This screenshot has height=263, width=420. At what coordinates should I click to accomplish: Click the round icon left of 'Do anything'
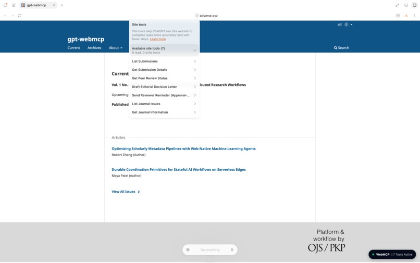click(188, 249)
